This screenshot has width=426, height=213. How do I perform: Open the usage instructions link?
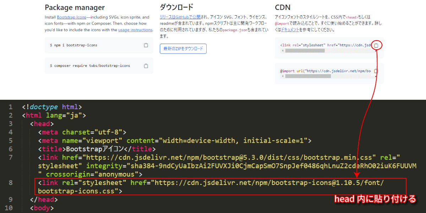[x=135, y=30]
